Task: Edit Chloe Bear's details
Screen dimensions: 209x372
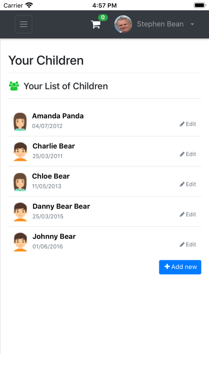Action: pos(188,184)
